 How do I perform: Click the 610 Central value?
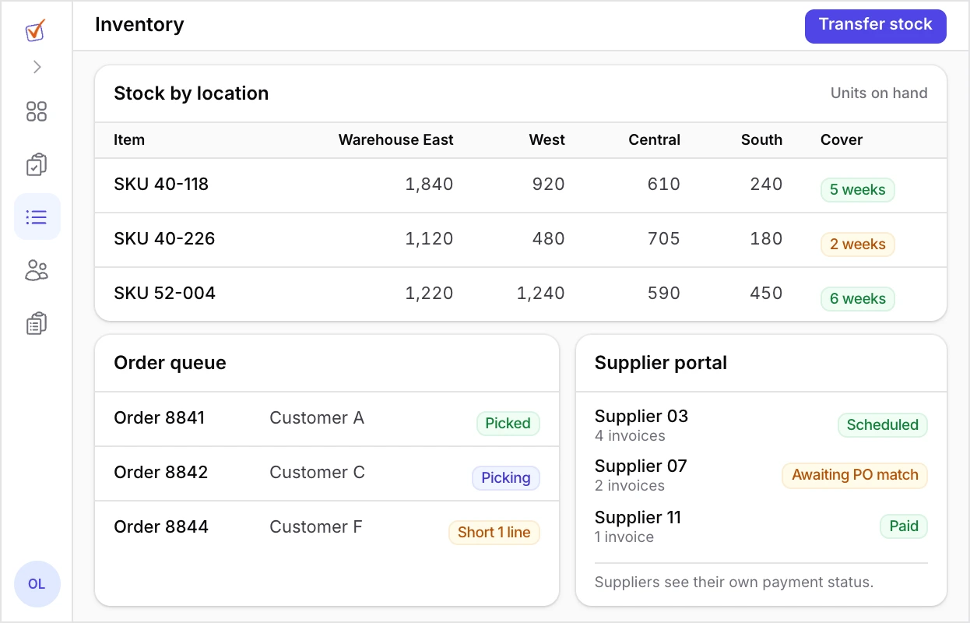point(664,185)
